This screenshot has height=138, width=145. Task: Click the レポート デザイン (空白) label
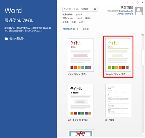tap(78, 120)
